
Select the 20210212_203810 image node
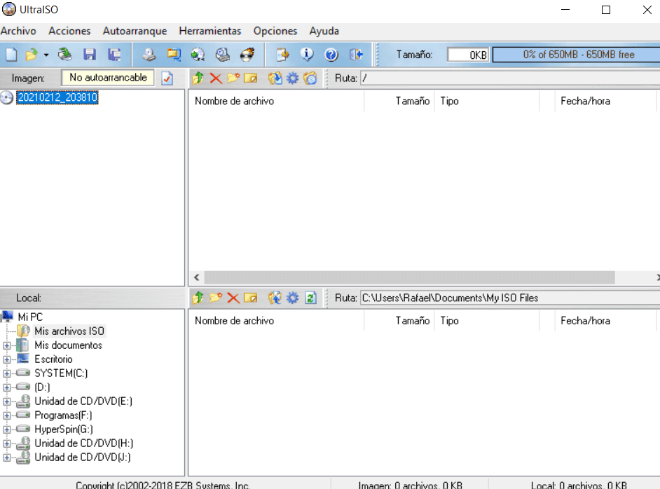click(x=57, y=97)
